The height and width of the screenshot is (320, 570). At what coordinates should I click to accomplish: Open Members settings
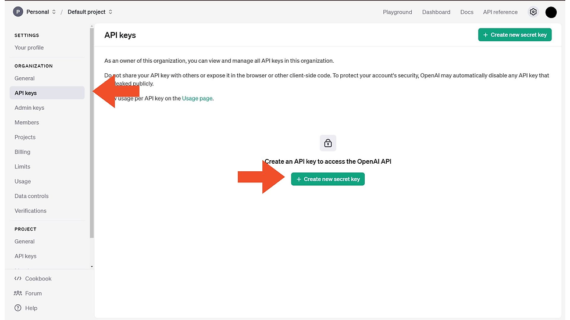click(x=27, y=123)
